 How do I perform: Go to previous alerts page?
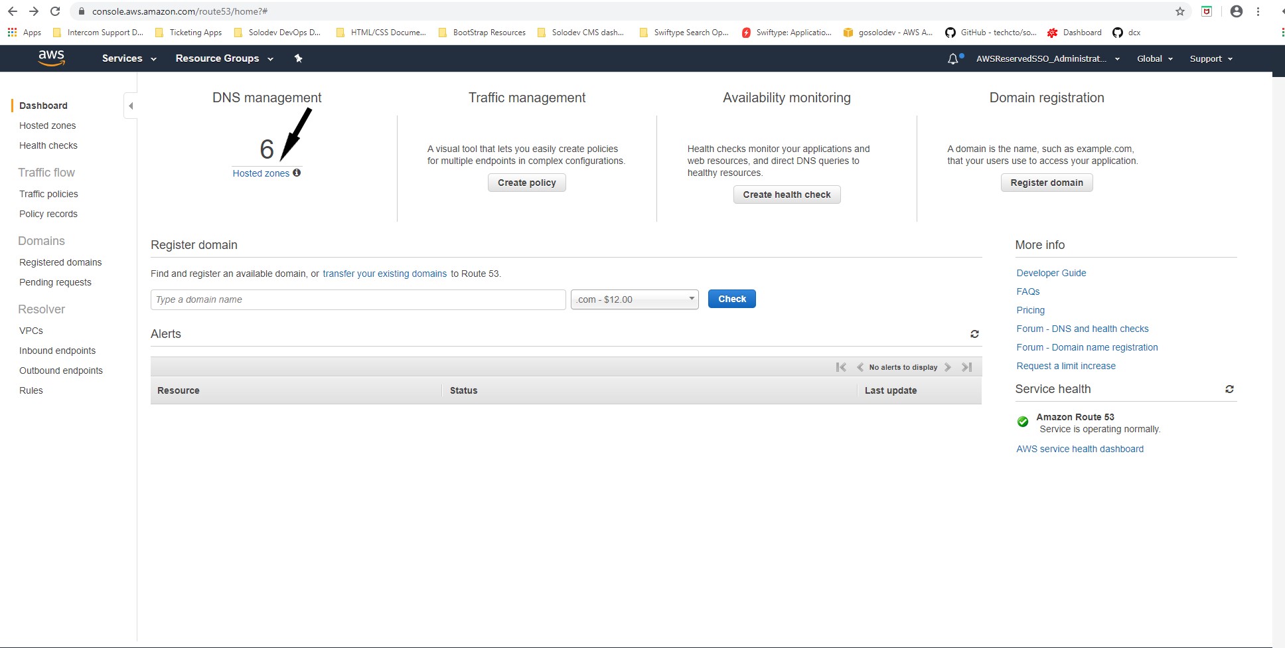tap(860, 367)
